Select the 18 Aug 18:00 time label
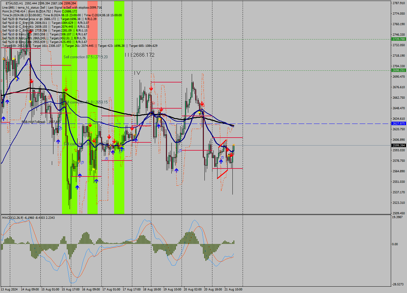This screenshot has width=407, height=293. click(x=152, y=289)
